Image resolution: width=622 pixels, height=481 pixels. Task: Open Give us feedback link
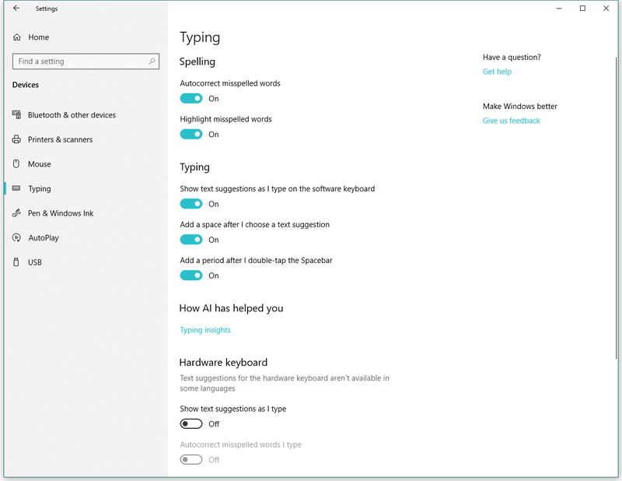[512, 121]
